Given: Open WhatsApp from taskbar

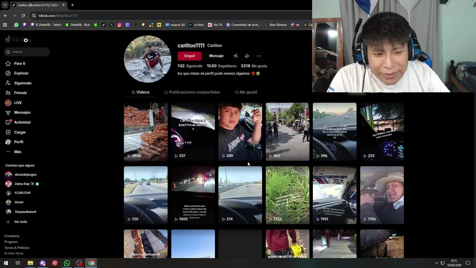Looking at the screenshot, I should (67, 263).
